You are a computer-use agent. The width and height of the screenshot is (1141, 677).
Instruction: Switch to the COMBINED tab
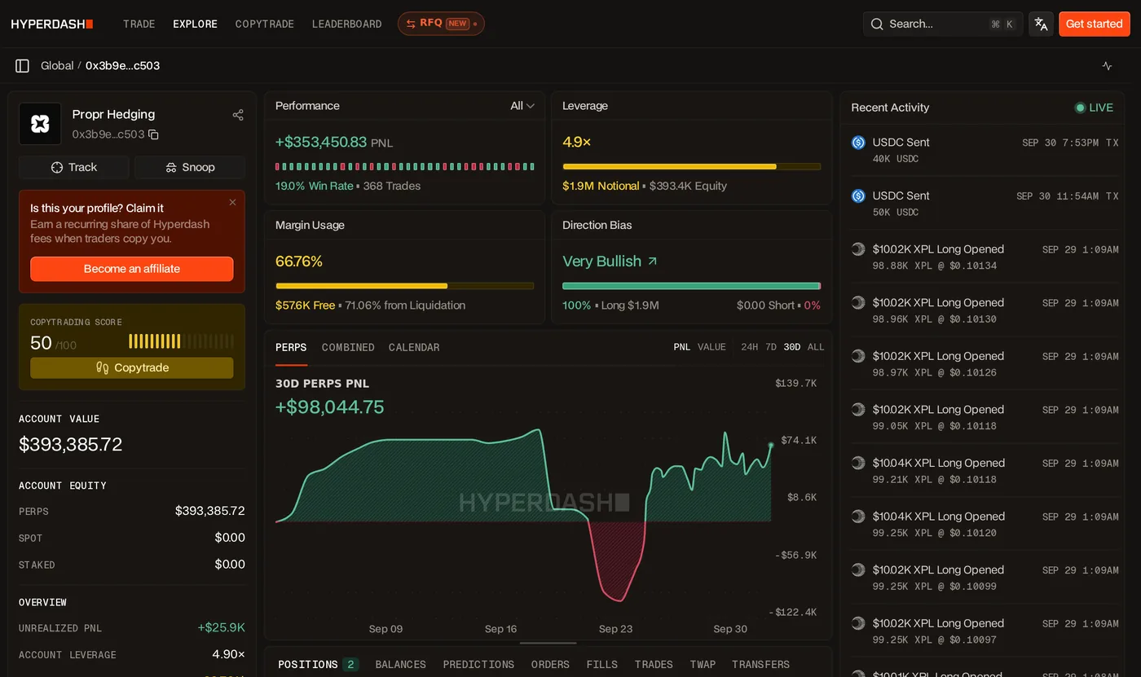[x=348, y=347]
